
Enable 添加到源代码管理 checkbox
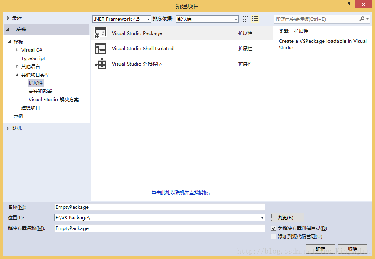[273, 237]
